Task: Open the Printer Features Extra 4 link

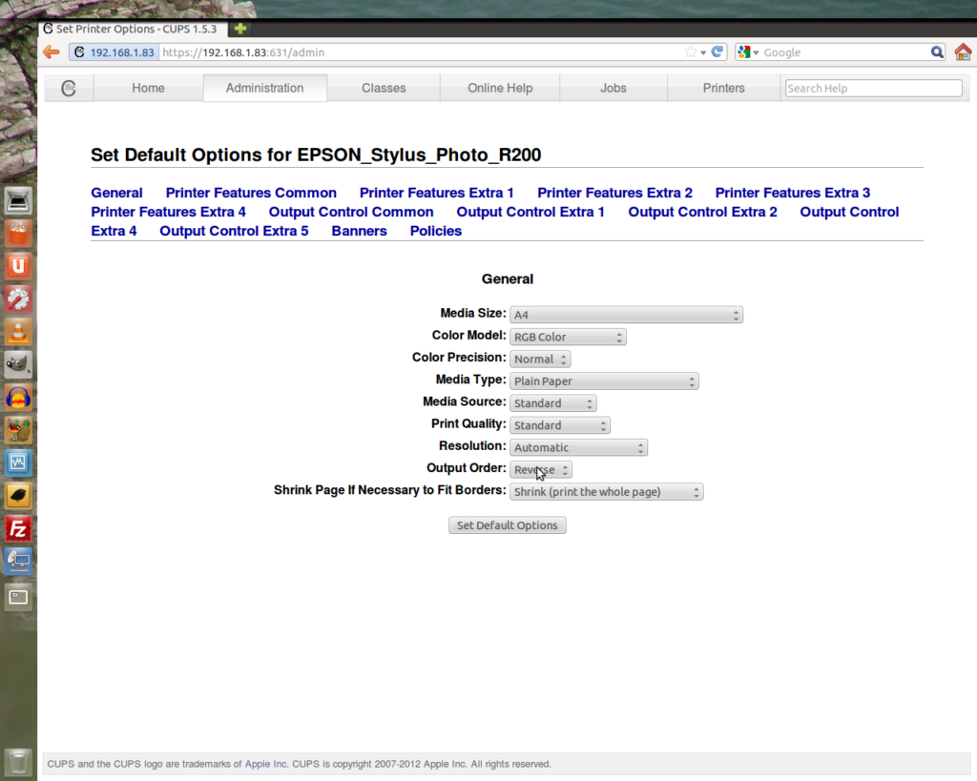Action: (168, 212)
